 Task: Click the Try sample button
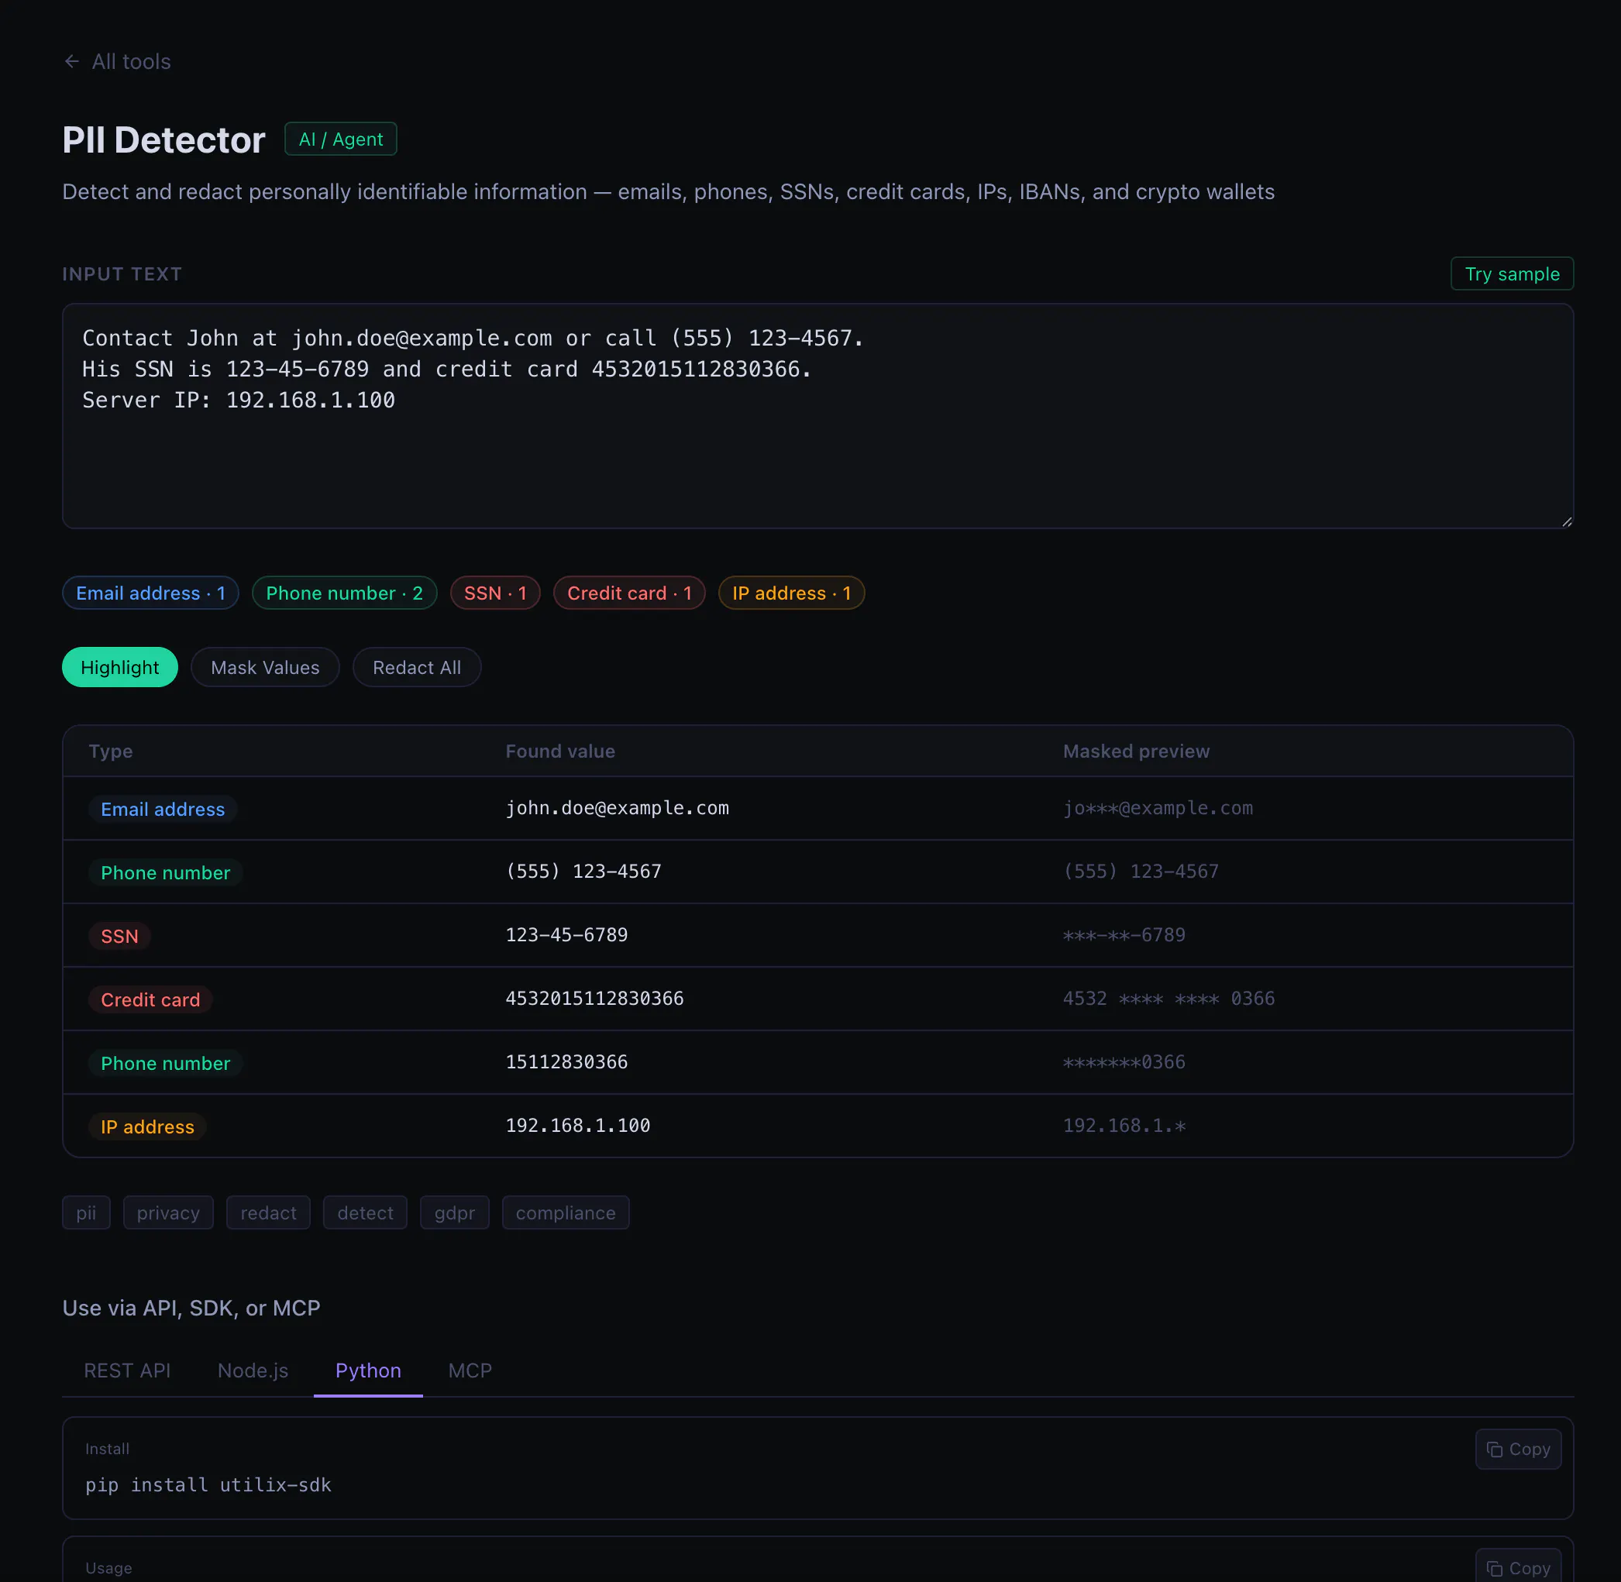pyautogui.click(x=1511, y=274)
